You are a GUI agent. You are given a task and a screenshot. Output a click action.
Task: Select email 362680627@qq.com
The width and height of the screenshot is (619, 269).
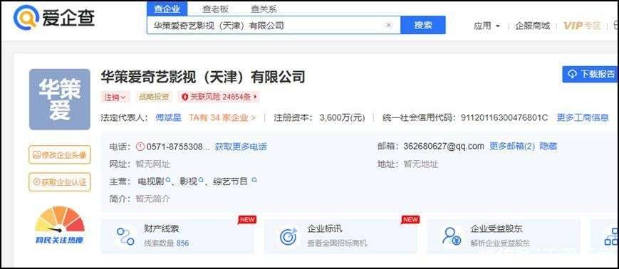tap(444, 147)
